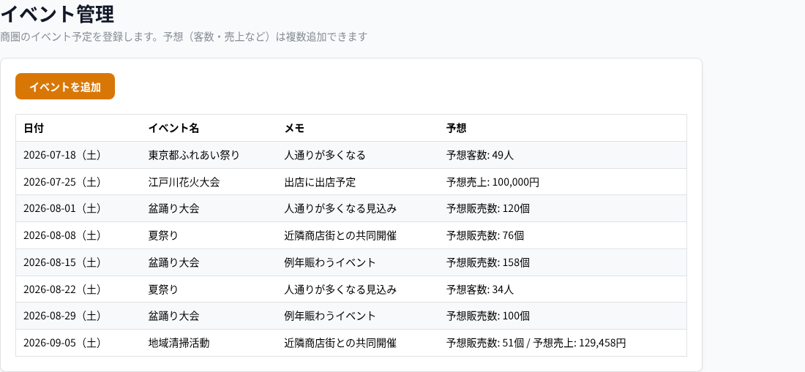
Task: Click 盆踊り大会 in the 2026-08-01 row
Action: click(173, 208)
